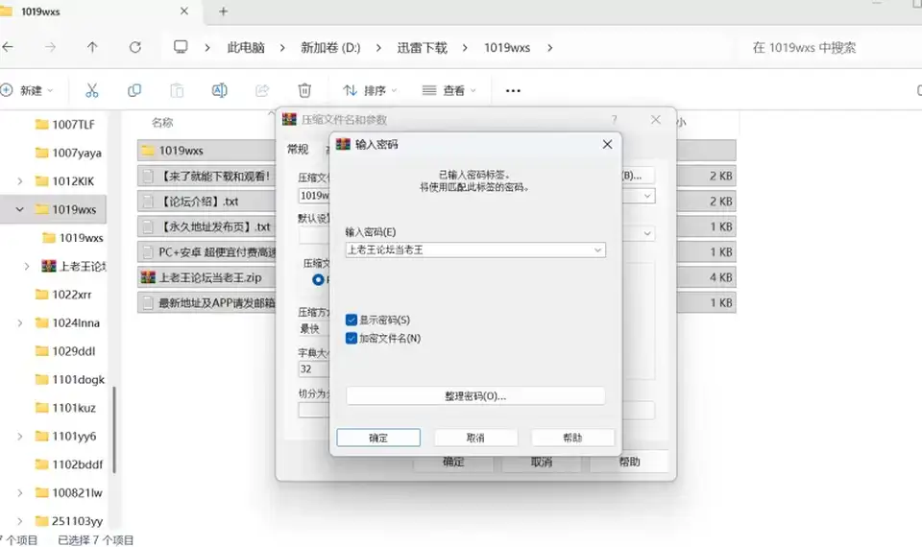Expand the 251103yy tree node
Screen dimensions: 922x547
coord(20,520)
